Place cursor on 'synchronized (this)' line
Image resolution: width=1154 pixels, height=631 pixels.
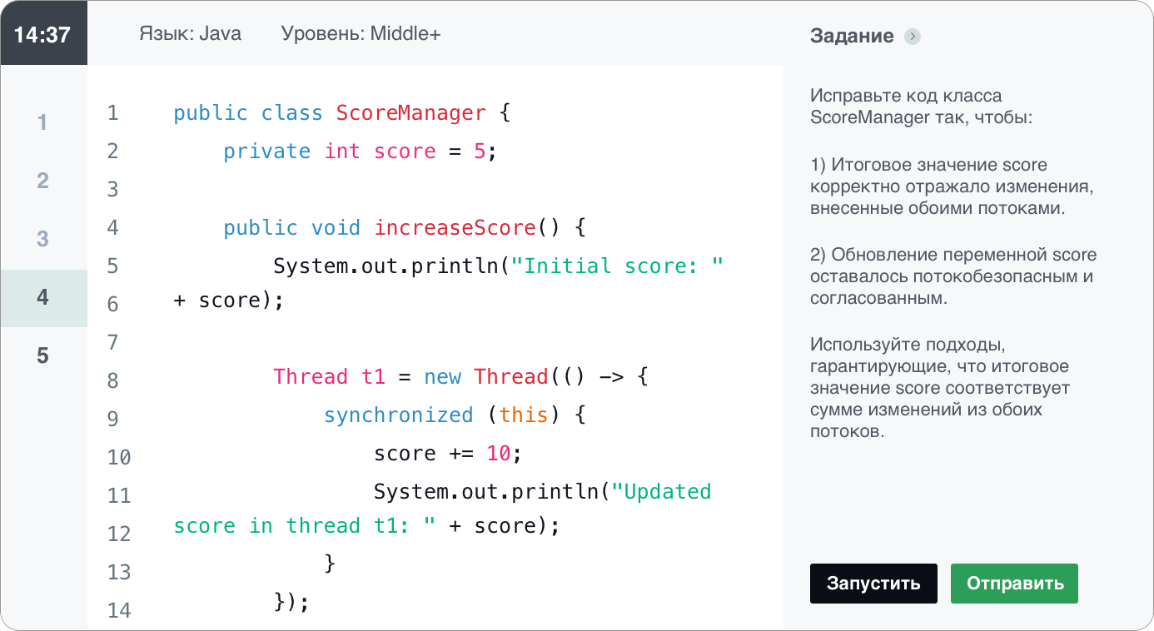455,415
